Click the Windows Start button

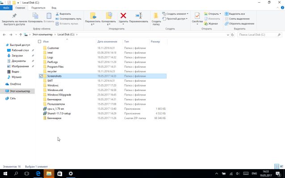[5, 174]
